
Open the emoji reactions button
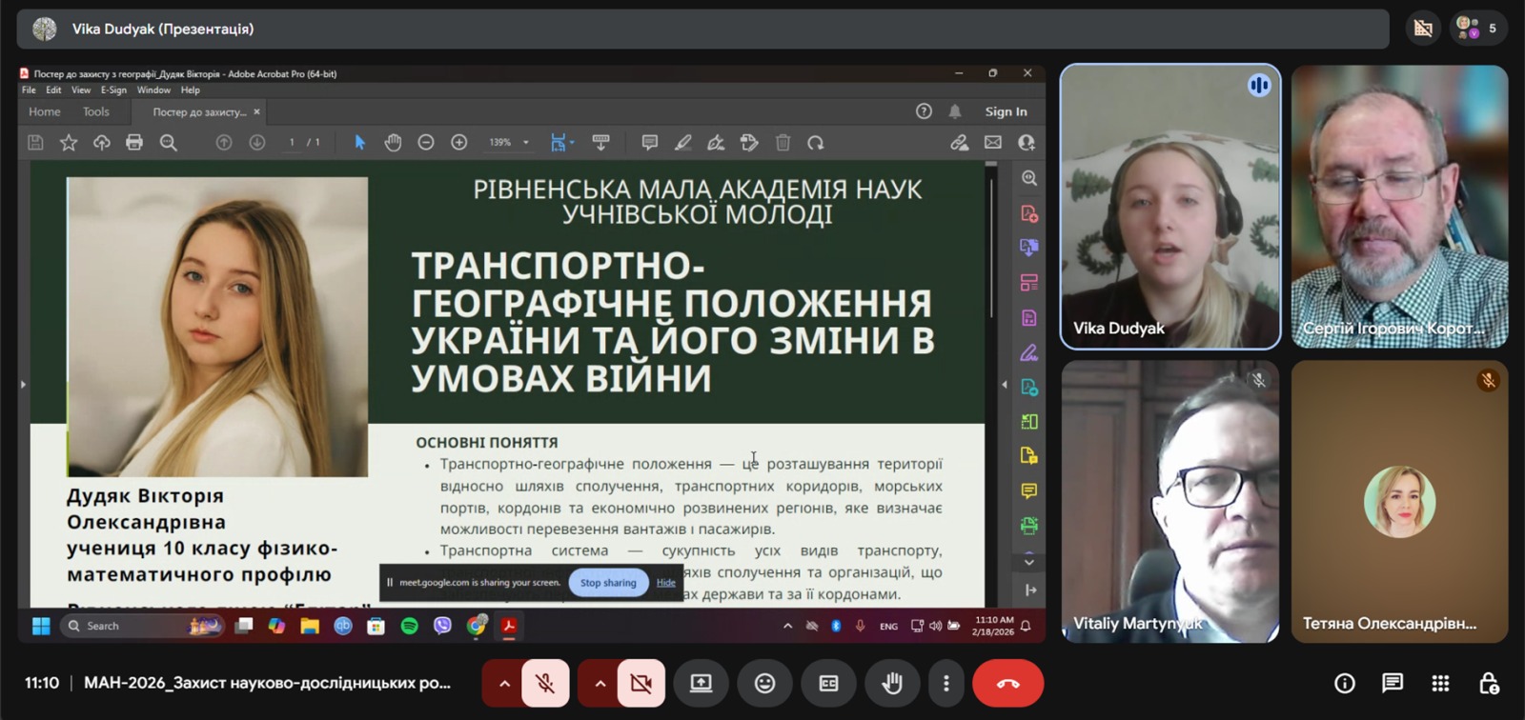764,684
